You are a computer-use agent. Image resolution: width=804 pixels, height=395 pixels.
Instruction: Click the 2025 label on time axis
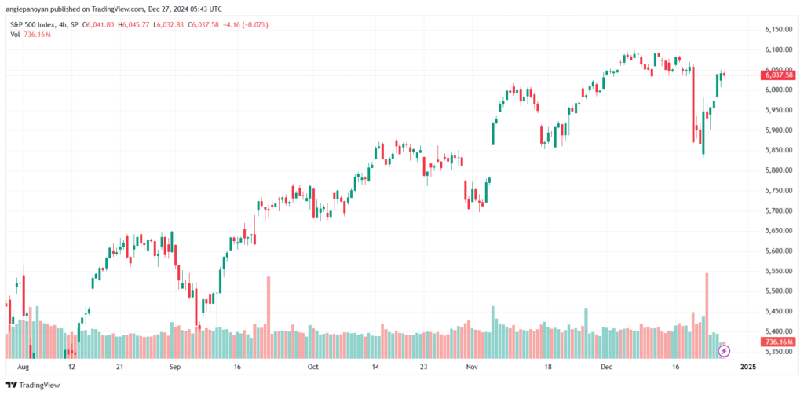[x=747, y=367]
